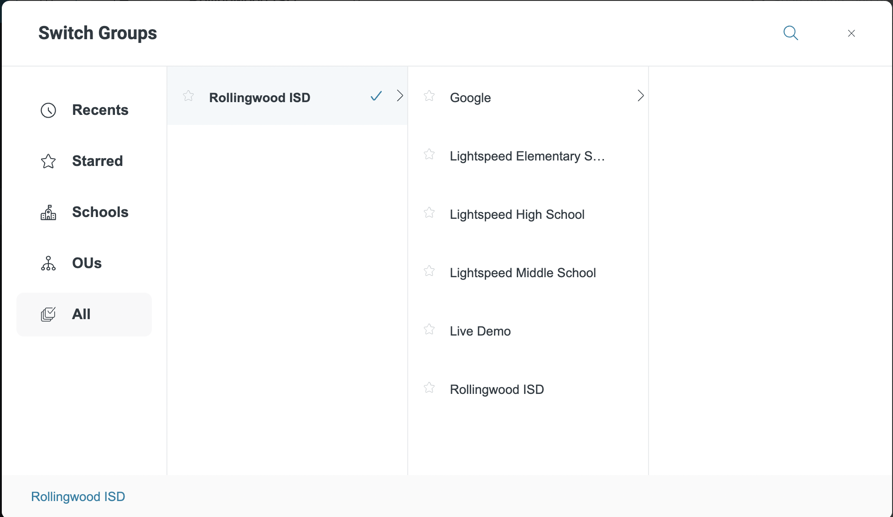The height and width of the screenshot is (517, 893).
Task: Select Lightspeed Middle School
Action: point(523,273)
